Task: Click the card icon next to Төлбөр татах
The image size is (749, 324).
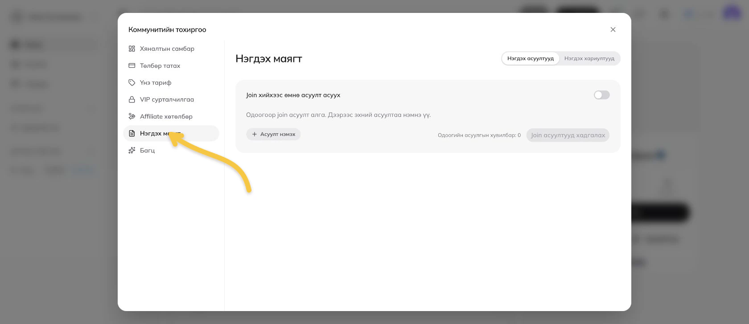Action: pyautogui.click(x=132, y=66)
